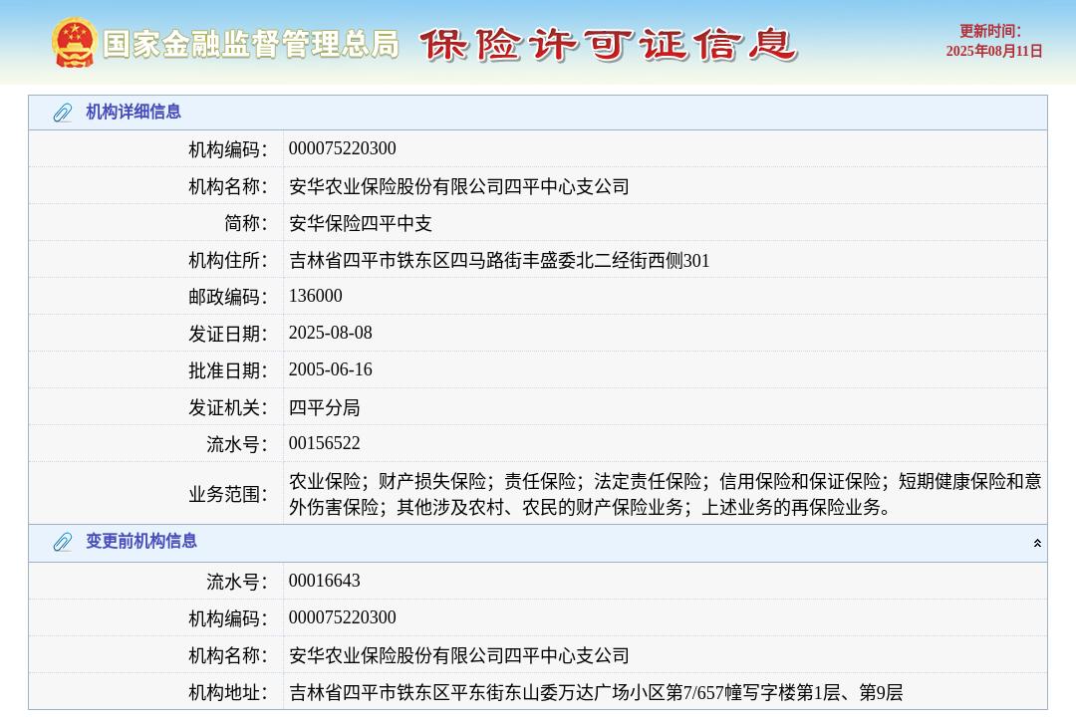Click the 批准日期 label
1076x724 pixels.
coord(228,371)
